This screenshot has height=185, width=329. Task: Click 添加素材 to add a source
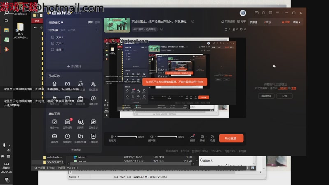(x=74, y=67)
